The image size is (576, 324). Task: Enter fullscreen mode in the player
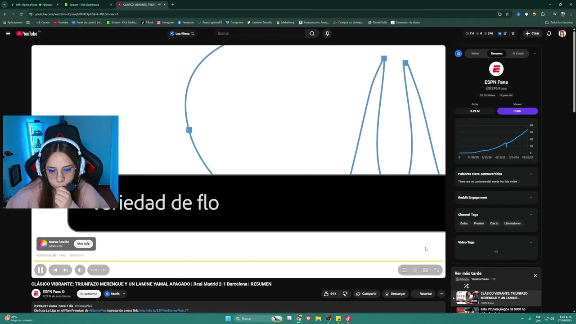pyautogui.click(x=436, y=270)
